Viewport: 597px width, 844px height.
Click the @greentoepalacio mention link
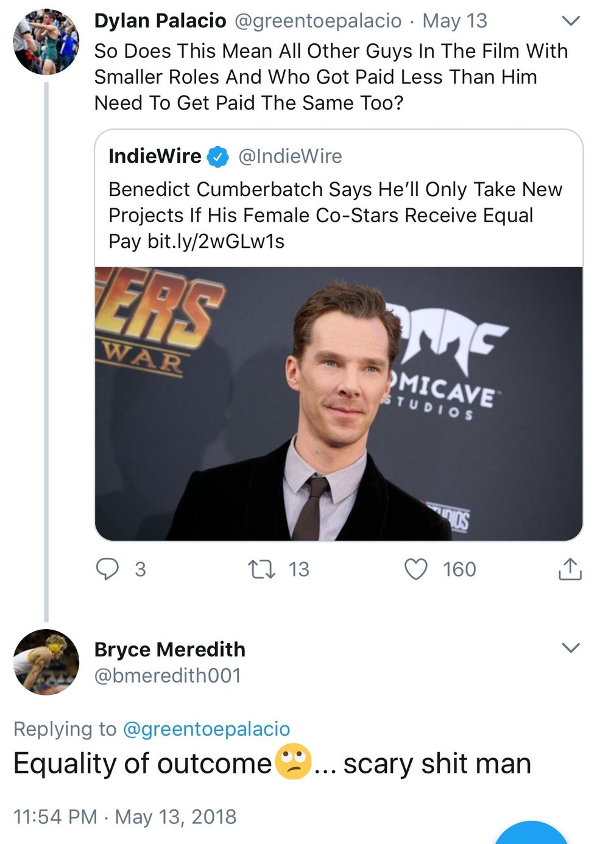tap(207, 729)
